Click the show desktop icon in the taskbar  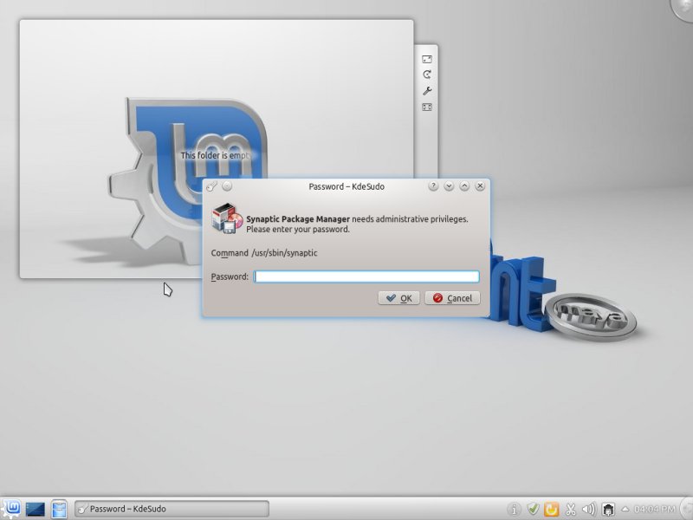tap(35, 509)
